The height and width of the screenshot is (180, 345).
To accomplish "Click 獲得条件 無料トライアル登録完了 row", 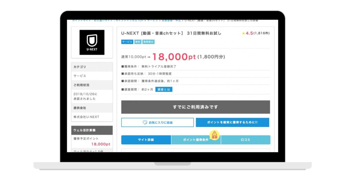I will click(x=195, y=67).
